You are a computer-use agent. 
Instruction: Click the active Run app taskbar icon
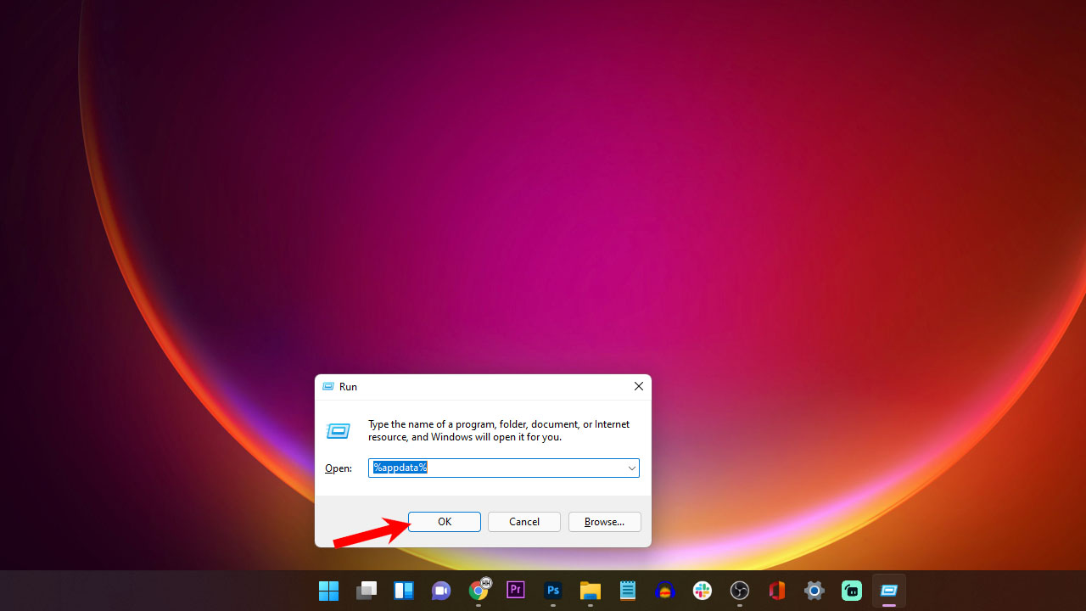coord(889,590)
